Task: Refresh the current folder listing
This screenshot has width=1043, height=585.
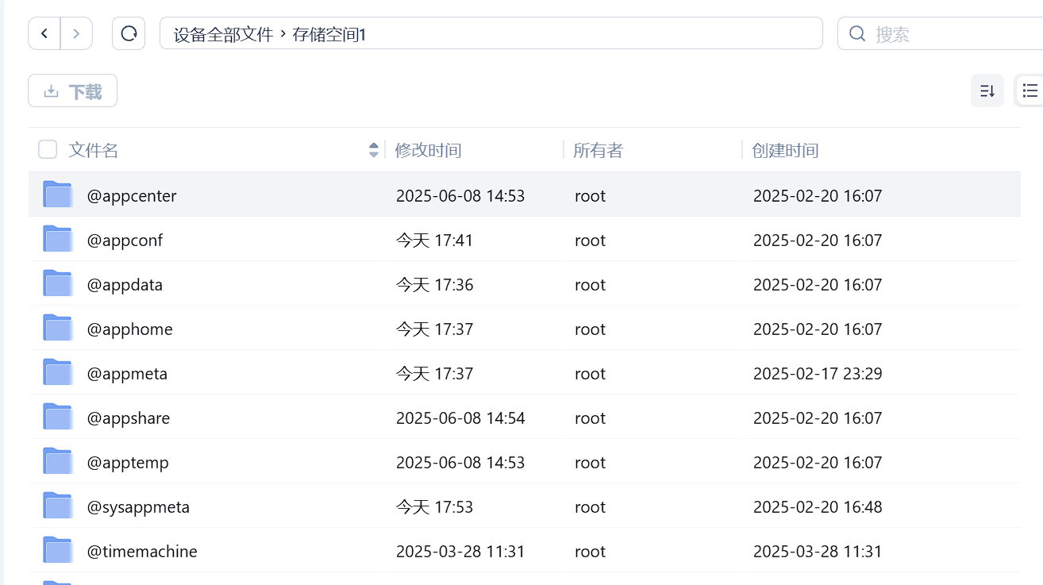Action: pos(129,33)
